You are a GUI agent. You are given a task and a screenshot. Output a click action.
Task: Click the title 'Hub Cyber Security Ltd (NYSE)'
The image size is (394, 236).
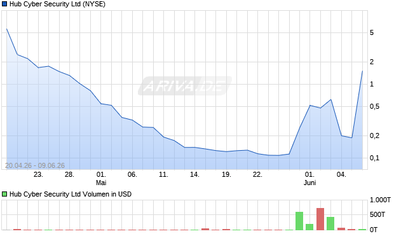(x=57, y=4)
